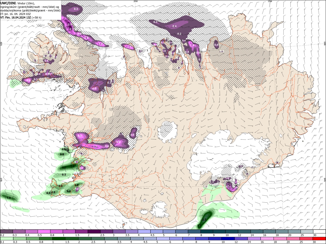
Task: Pick the dark teal 8 snow scale swatch
Action: [x=207, y=232]
